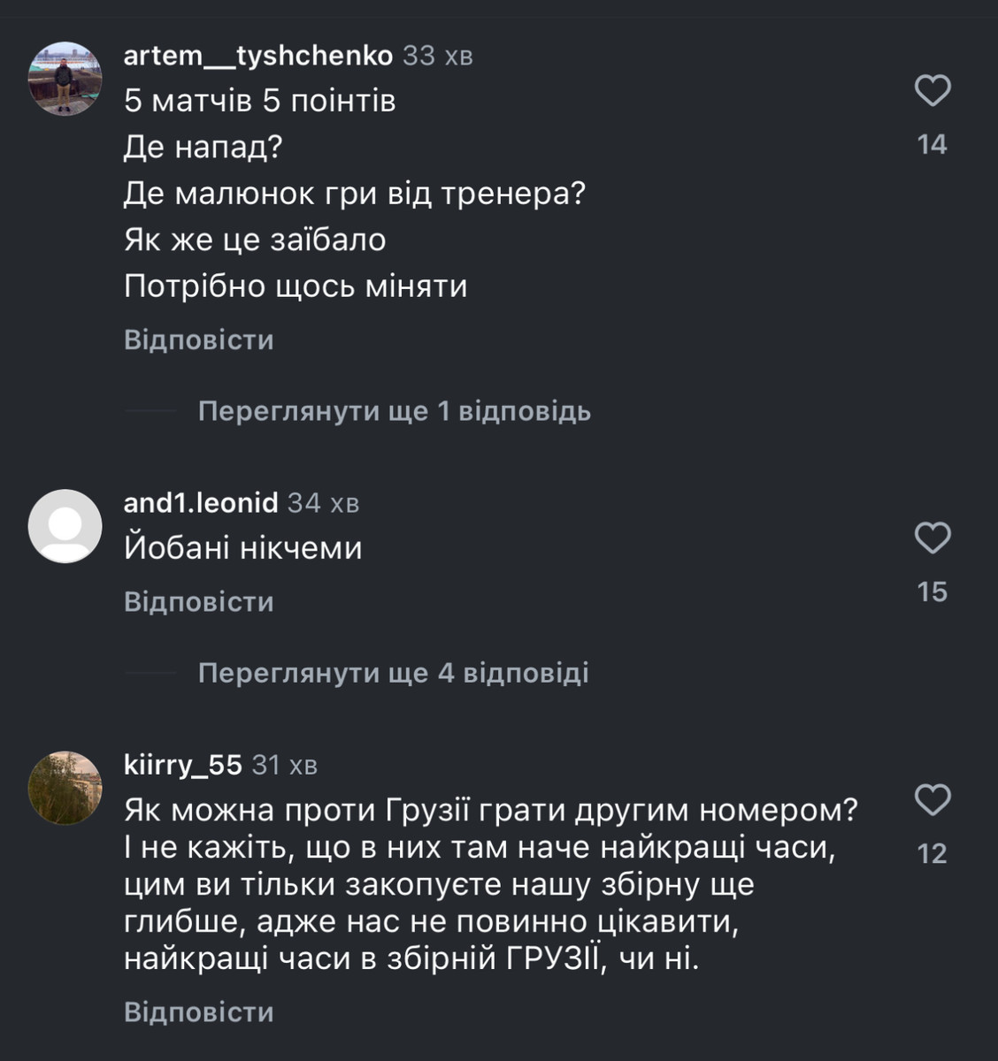This screenshot has width=998, height=1061.
Task: Open the and1.leonid username link
Action: click(201, 503)
